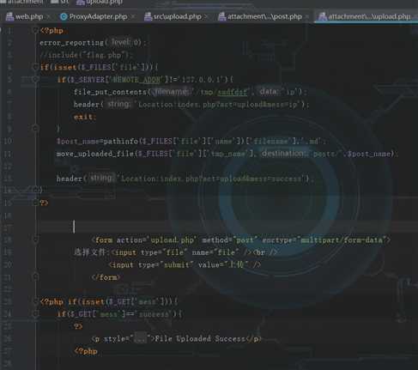
Task: Click fold marker beside closing ?> at line 15
Action: click(x=35, y=203)
